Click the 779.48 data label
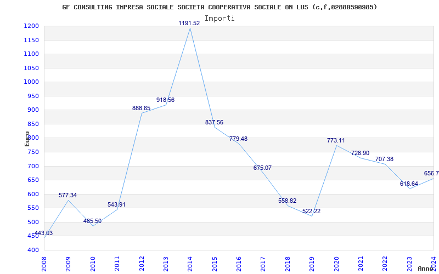Viewport: 439px width, 274px height. [x=239, y=139]
